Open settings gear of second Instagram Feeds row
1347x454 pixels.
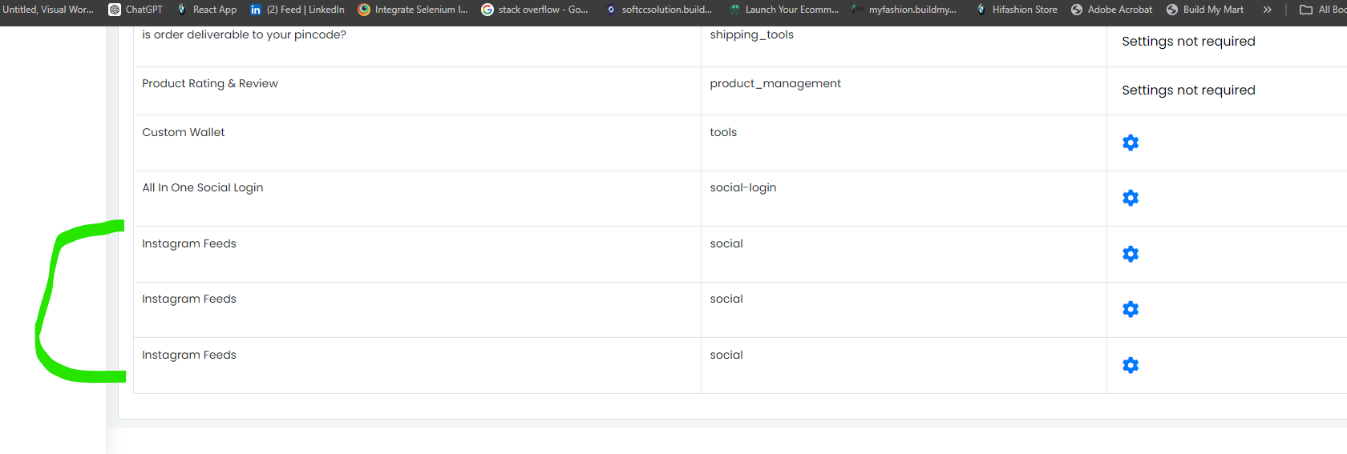tap(1131, 309)
